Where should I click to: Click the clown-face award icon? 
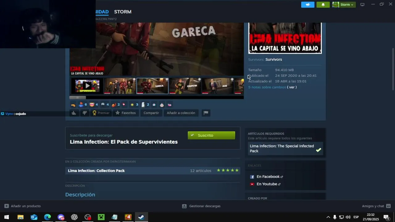(x=162, y=105)
